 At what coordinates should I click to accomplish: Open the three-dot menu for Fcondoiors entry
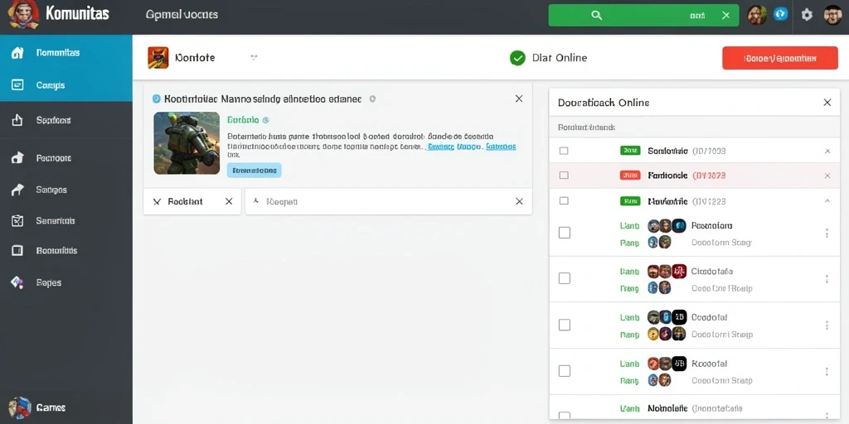(827, 233)
